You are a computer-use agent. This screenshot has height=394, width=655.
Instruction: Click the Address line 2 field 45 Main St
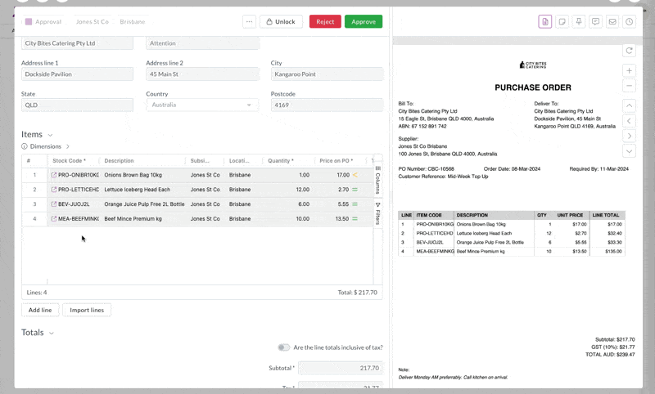point(202,74)
